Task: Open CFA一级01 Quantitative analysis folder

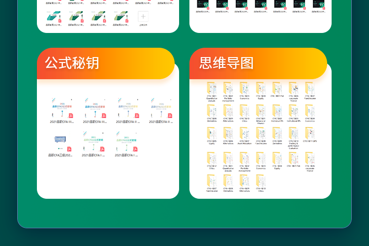Action: pyautogui.click(x=228, y=162)
